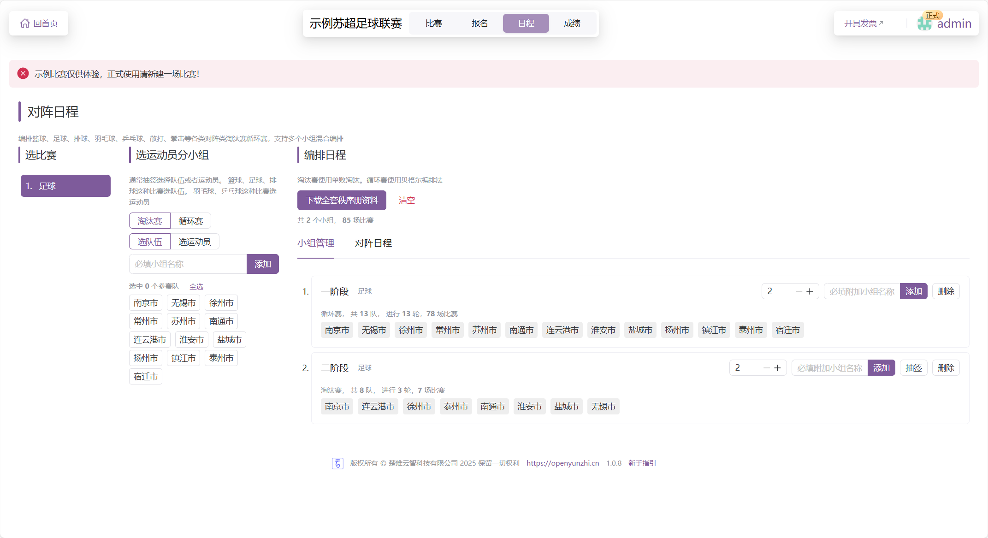
Task: Click the admin avatar icon
Action: point(924,23)
